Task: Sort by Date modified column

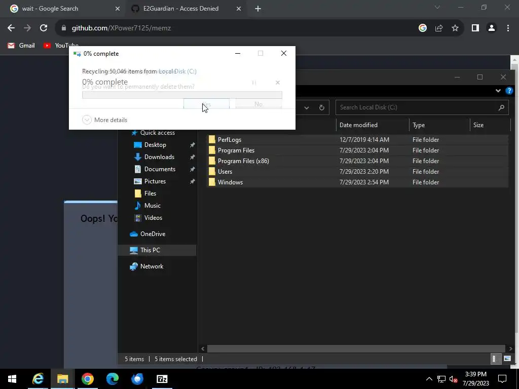Action: 373,125
